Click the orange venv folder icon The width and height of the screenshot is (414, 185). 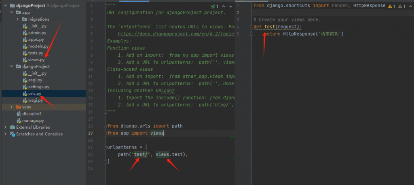pos(18,107)
